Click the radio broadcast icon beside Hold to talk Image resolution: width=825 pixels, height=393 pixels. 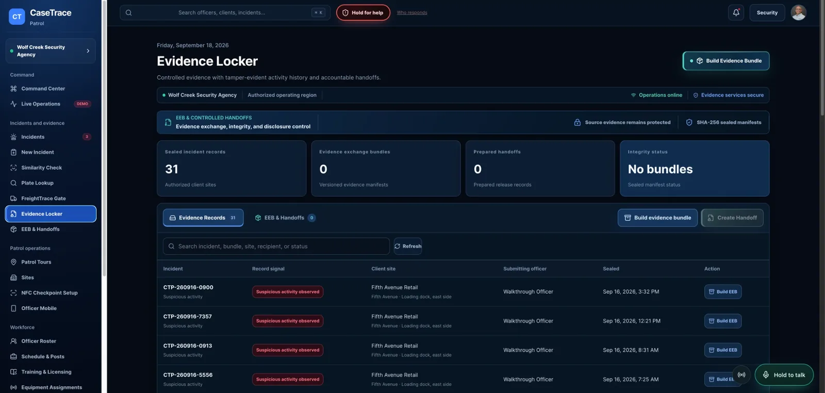pos(741,375)
